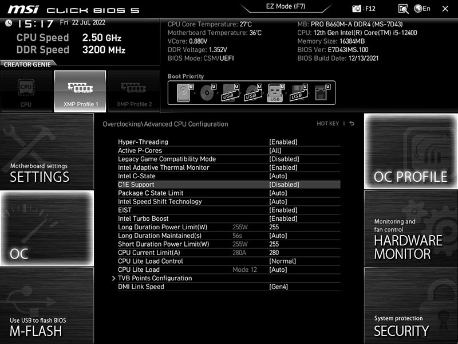Screen dimensions: 458x344
Task: Change Legacy Game Compatibility Mode [Disabled]
Action: pos(284,159)
